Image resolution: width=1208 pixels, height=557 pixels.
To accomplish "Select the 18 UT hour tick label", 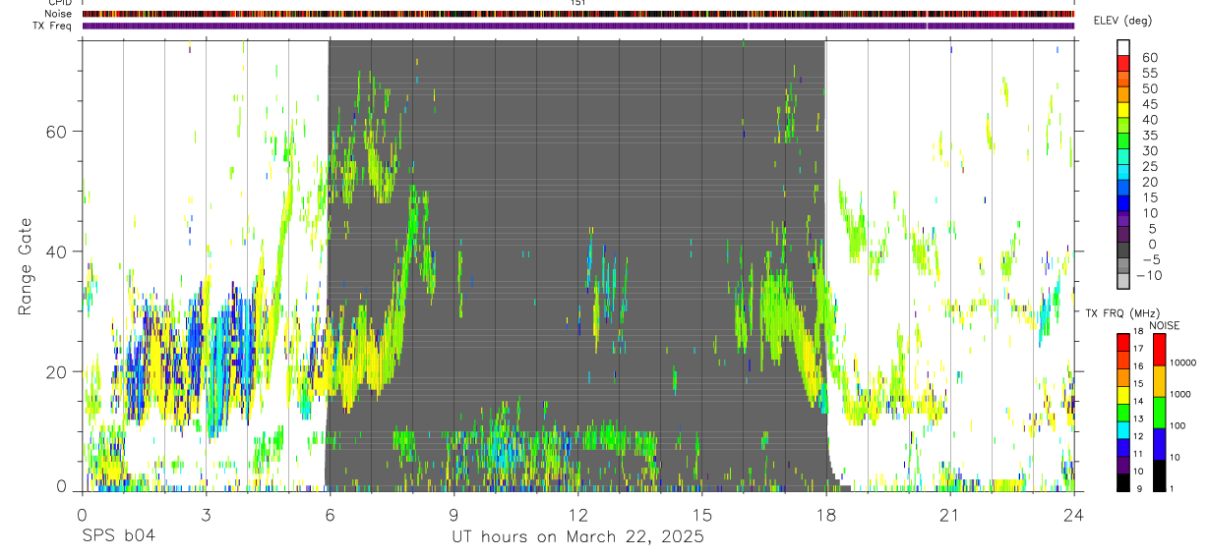I will coord(825,513).
